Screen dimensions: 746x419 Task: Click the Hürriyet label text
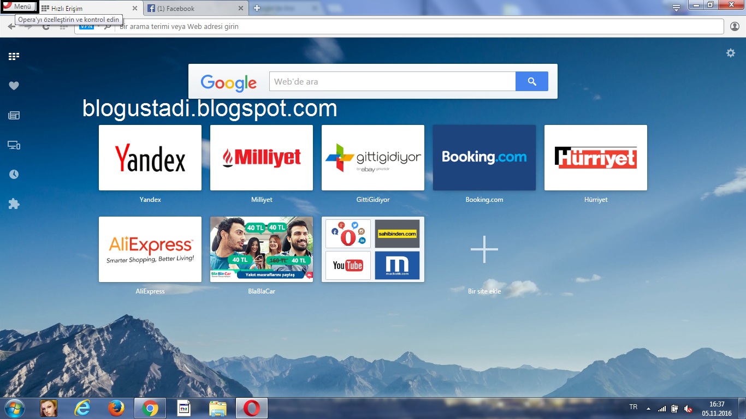pyautogui.click(x=596, y=200)
